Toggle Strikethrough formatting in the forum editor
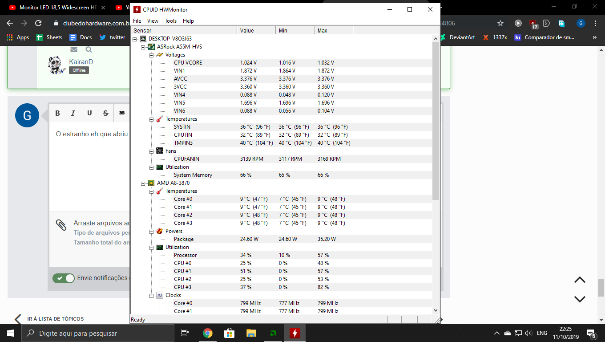Screen dimensions: 605x342 pos(105,113)
